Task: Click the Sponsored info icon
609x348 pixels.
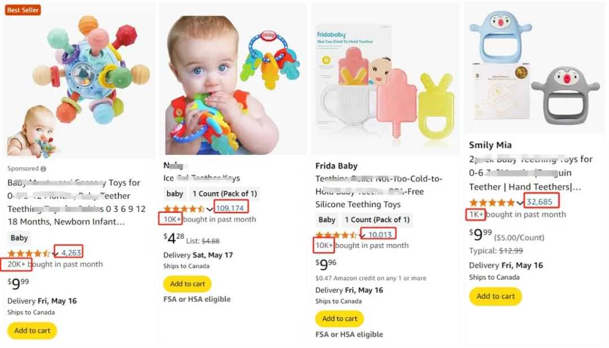Action: pyautogui.click(x=43, y=169)
